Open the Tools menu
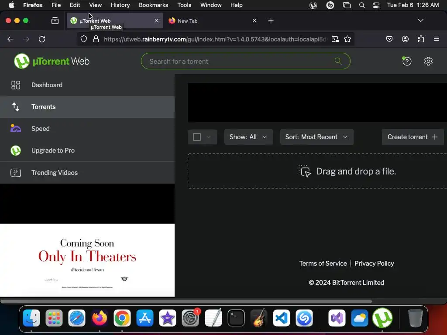447x335 pixels. click(x=184, y=5)
